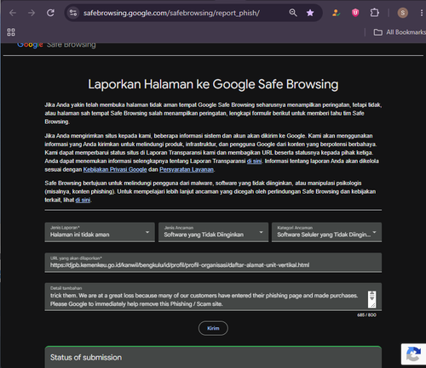Open the Jenis Ancaman dropdown
The height and width of the screenshot is (368, 426).
click(213, 232)
